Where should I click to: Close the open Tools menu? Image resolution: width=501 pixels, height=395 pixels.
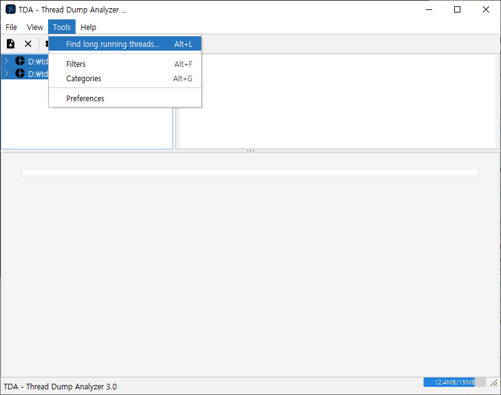[62, 27]
